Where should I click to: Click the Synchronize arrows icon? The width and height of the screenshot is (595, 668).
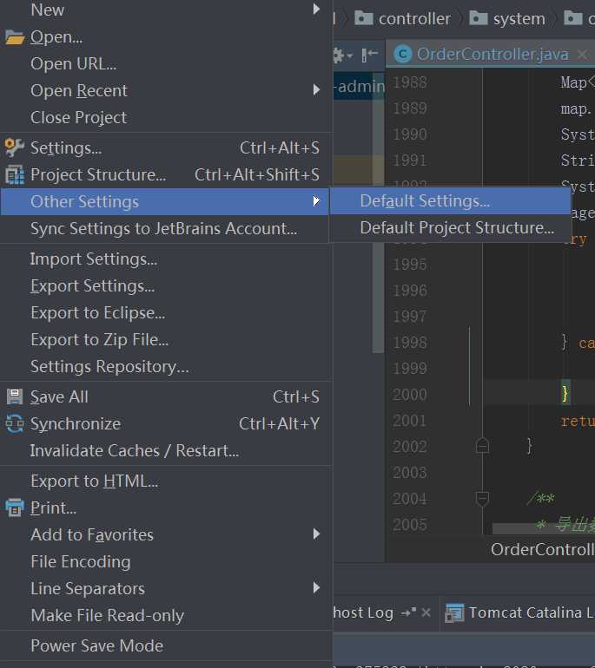(x=15, y=423)
